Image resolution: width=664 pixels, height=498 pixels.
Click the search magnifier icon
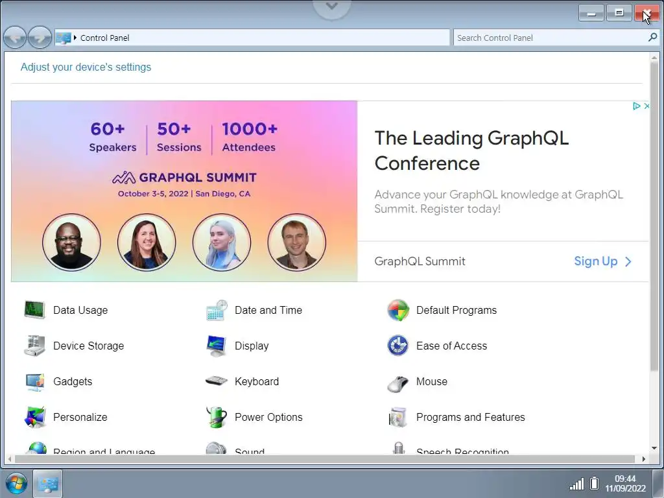652,37
